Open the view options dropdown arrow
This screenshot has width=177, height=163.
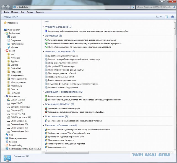pos(161,17)
